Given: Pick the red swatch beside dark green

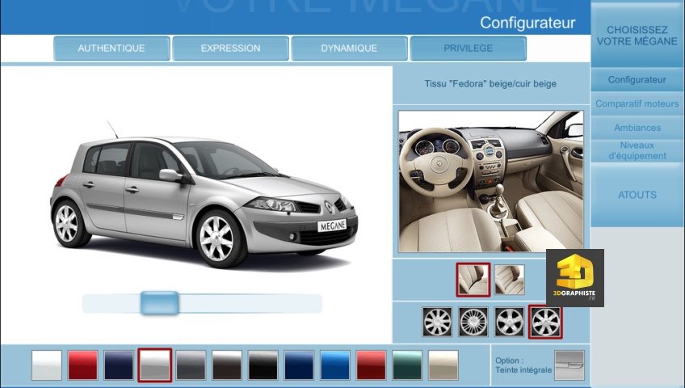Looking at the screenshot, I should [372, 365].
